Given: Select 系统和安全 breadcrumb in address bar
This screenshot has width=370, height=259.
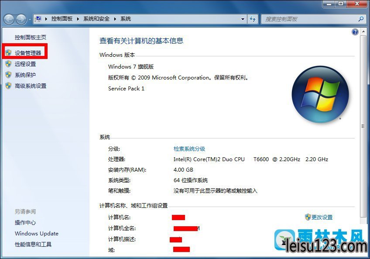Looking at the screenshot, I should pyautogui.click(x=96, y=19).
